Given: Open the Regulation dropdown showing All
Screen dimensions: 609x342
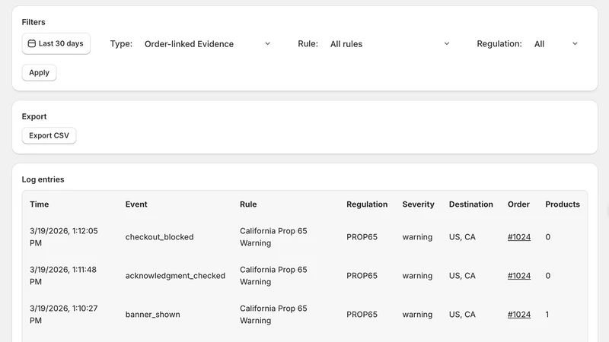Looking at the screenshot, I should point(556,44).
